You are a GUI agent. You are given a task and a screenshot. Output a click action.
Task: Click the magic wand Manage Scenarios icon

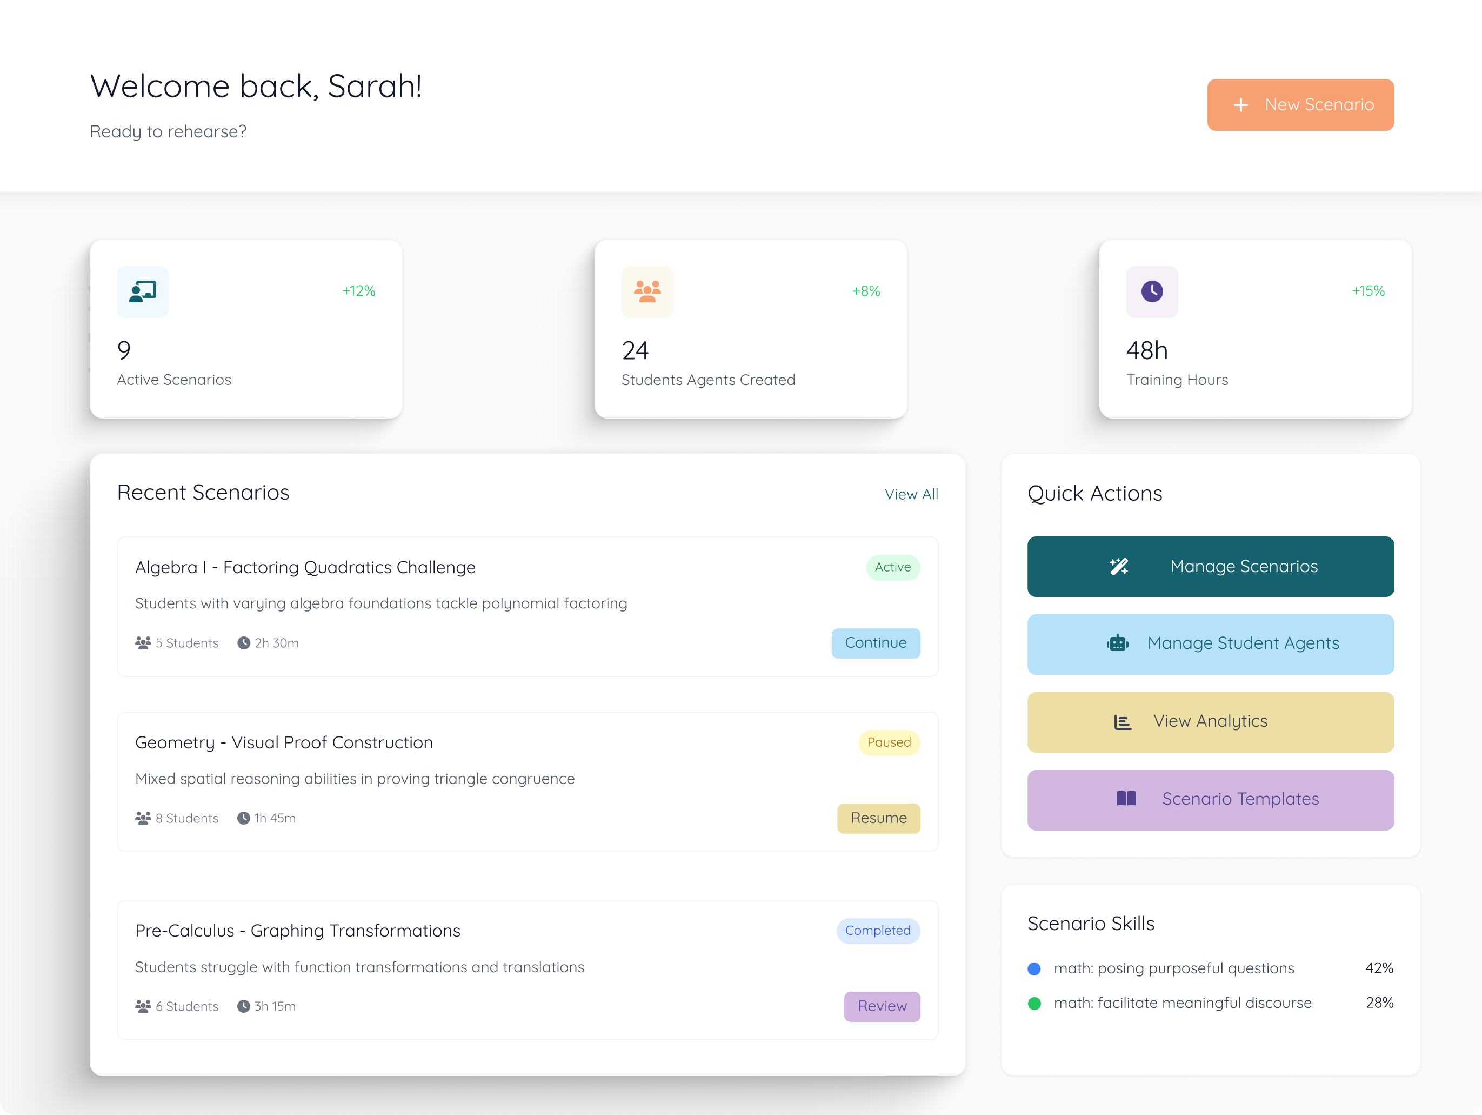click(1118, 567)
